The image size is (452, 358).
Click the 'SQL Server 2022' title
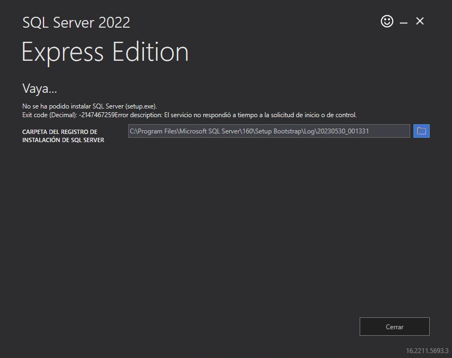(x=76, y=22)
